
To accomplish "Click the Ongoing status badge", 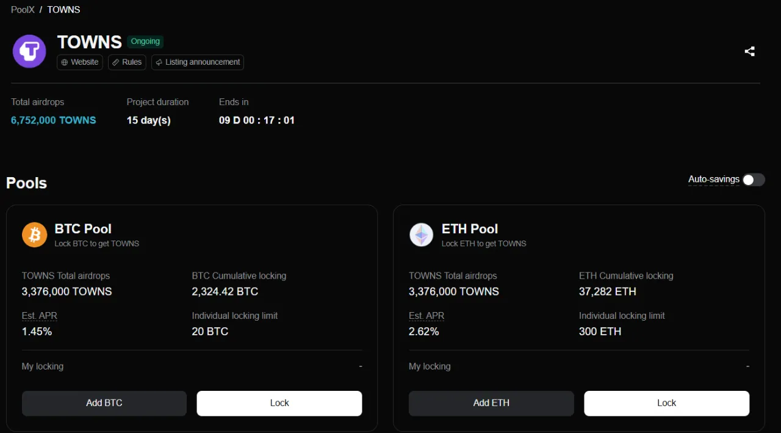I will 145,42.
